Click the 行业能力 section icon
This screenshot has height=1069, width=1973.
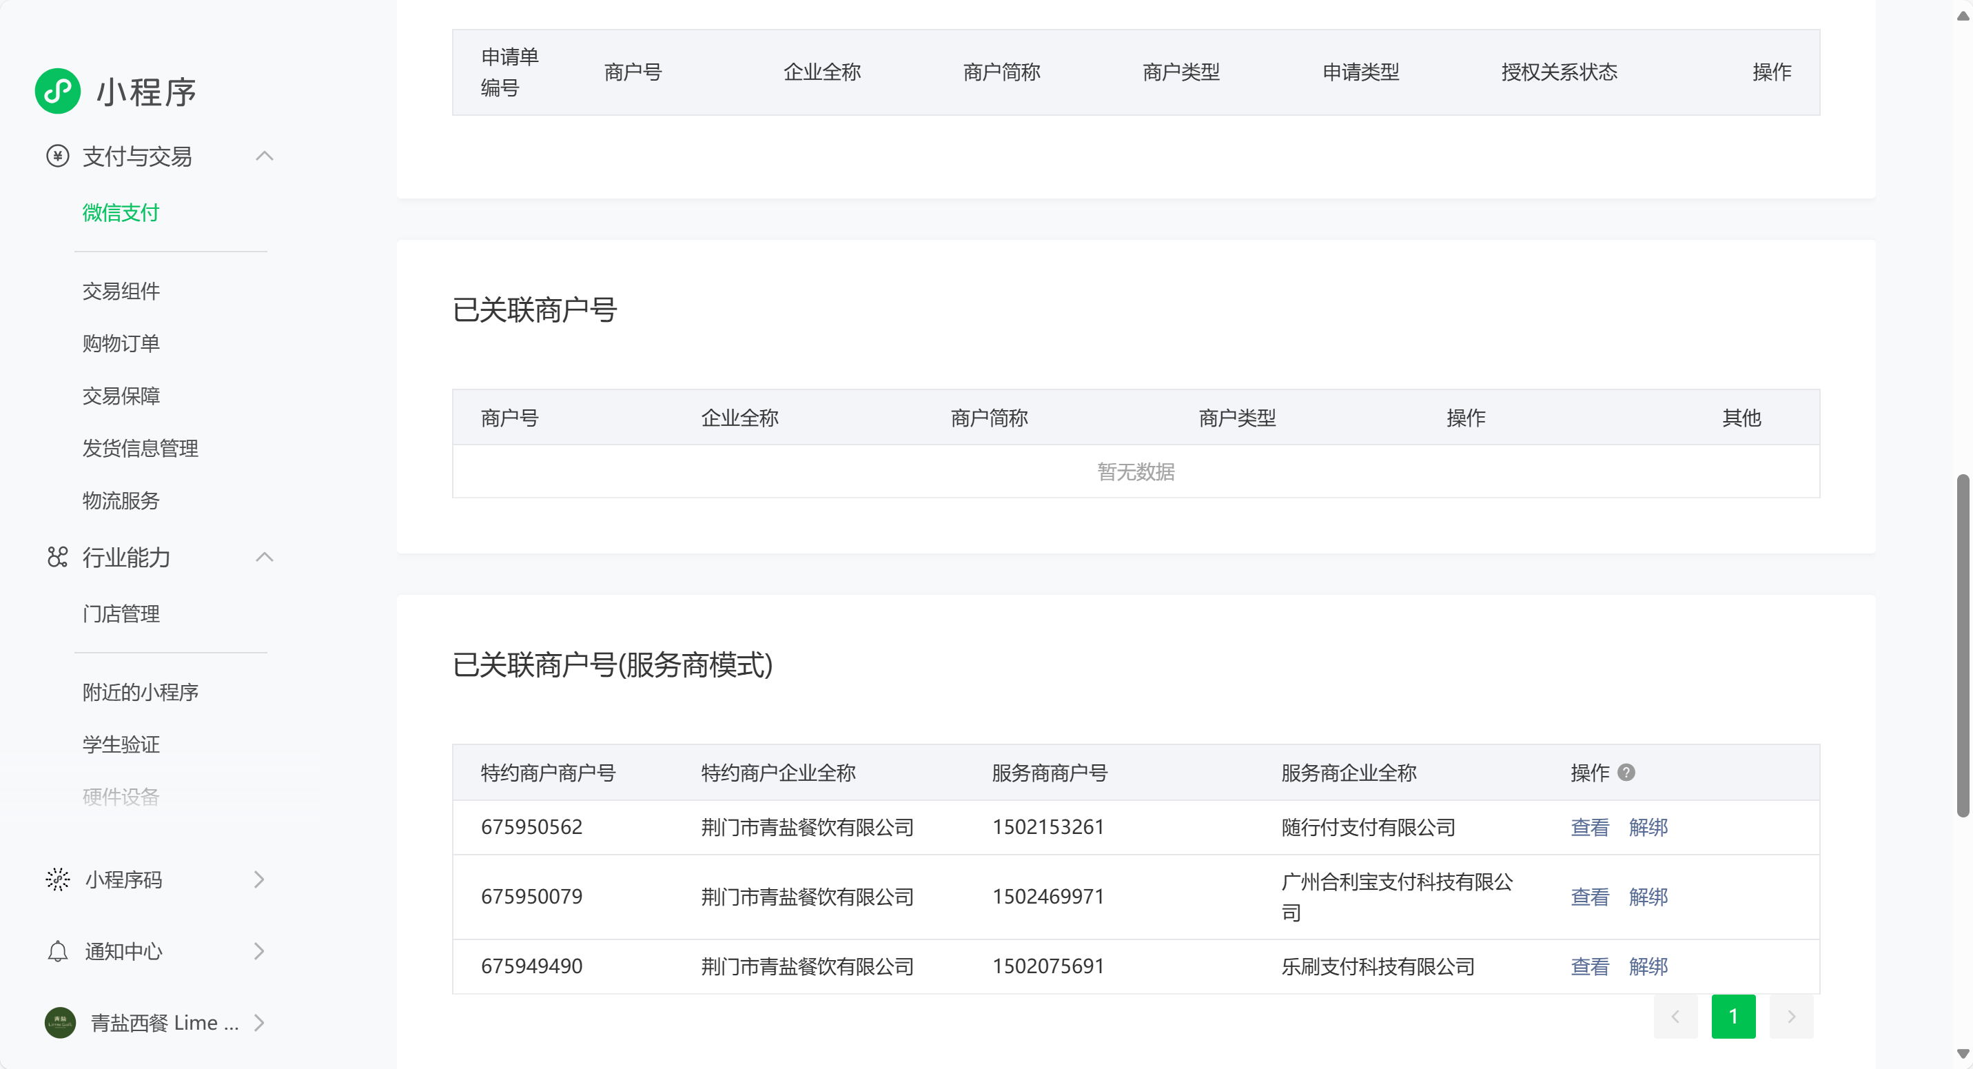pyautogui.click(x=57, y=557)
